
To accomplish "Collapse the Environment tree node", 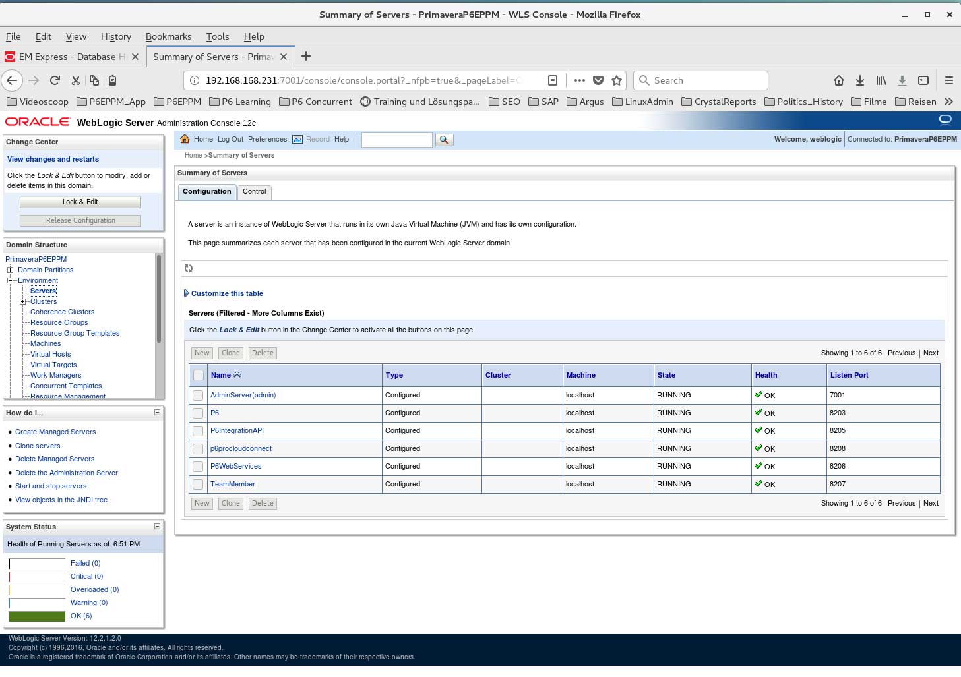I will pos(10,280).
